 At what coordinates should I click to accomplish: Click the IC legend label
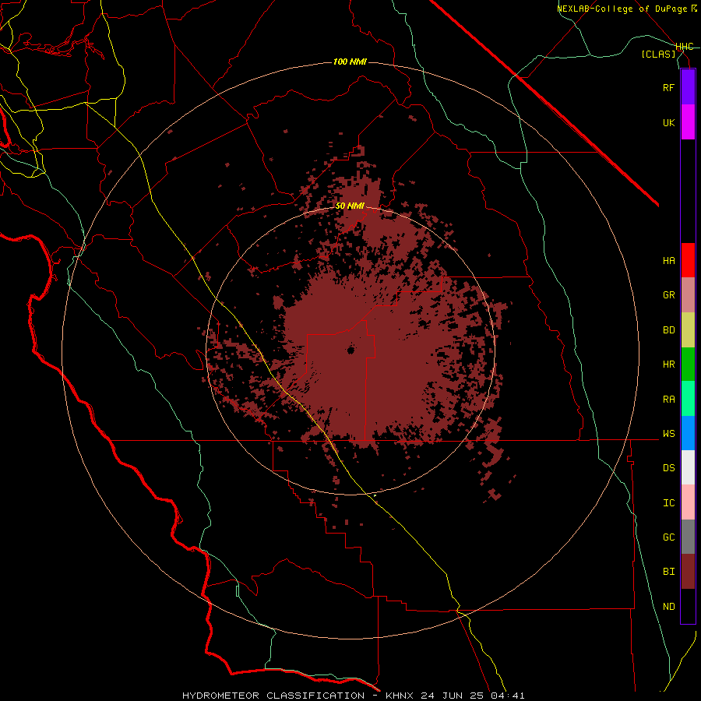(x=668, y=503)
